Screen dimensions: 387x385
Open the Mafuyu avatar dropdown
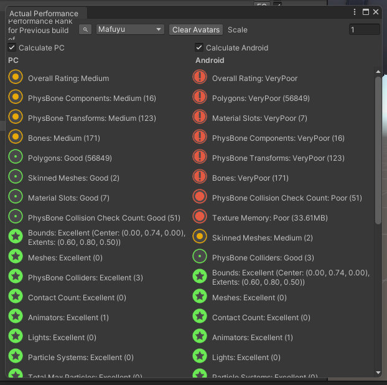130,29
